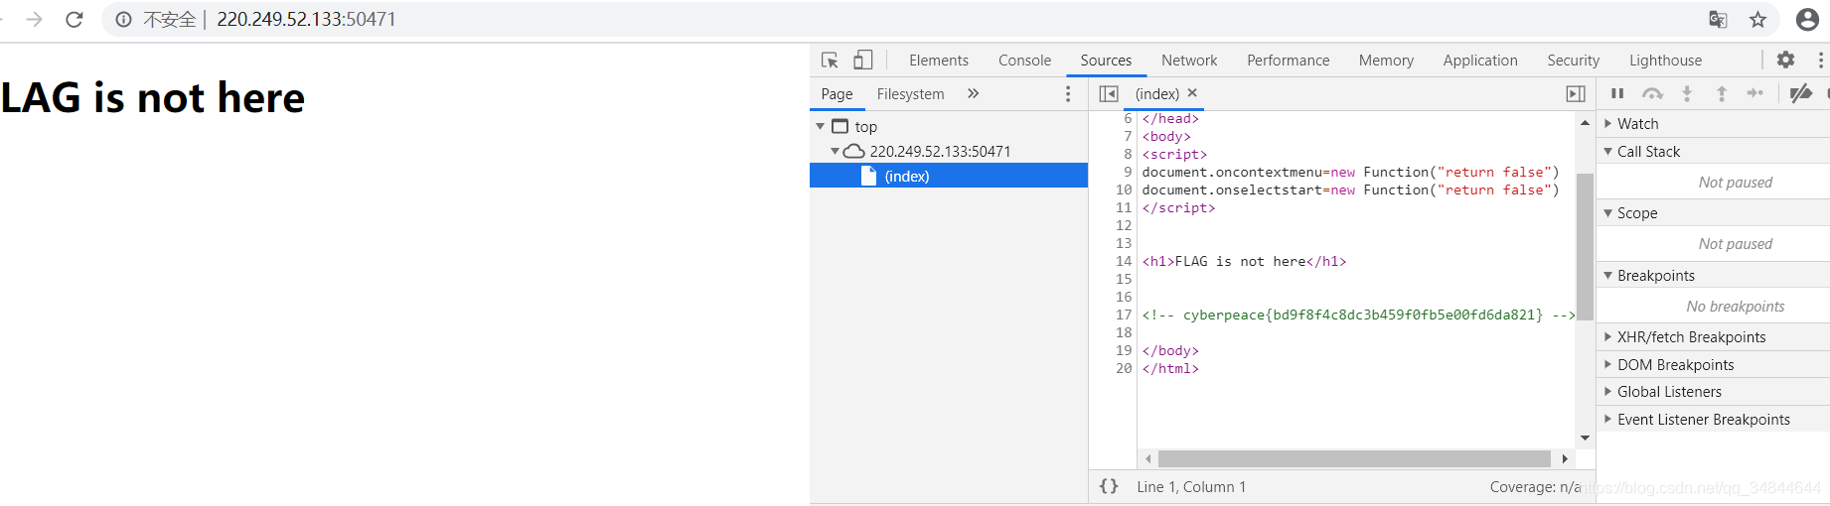Image resolution: width=1830 pixels, height=506 pixels.
Task: Hide the debugger sidebar pane
Action: (1576, 93)
